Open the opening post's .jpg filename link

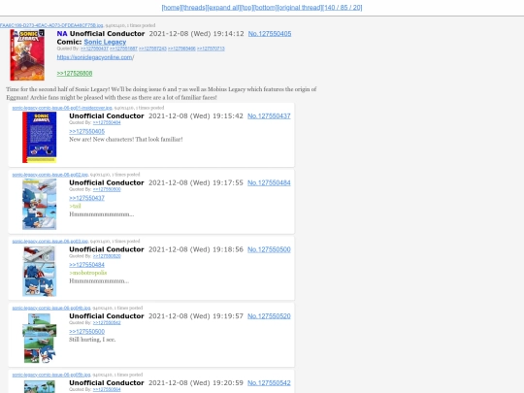pos(51,25)
